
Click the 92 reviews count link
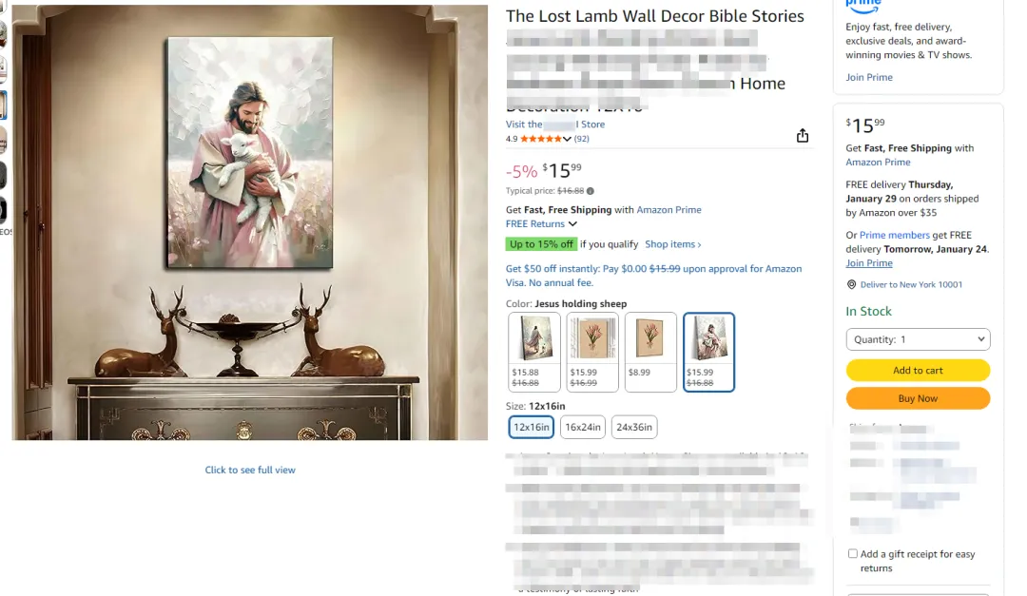582,139
